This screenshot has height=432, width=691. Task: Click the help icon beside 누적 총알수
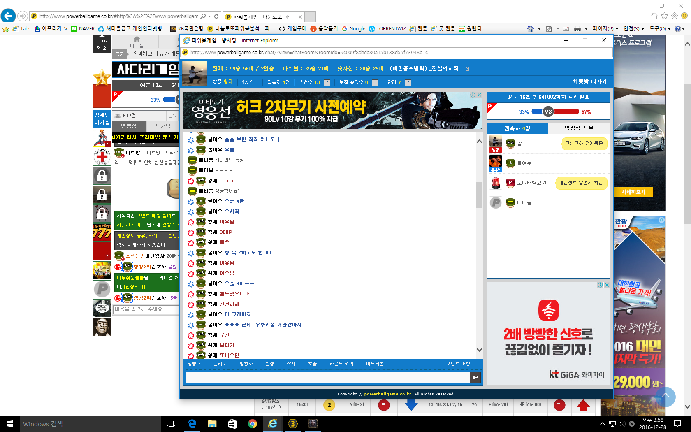[375, 82]
